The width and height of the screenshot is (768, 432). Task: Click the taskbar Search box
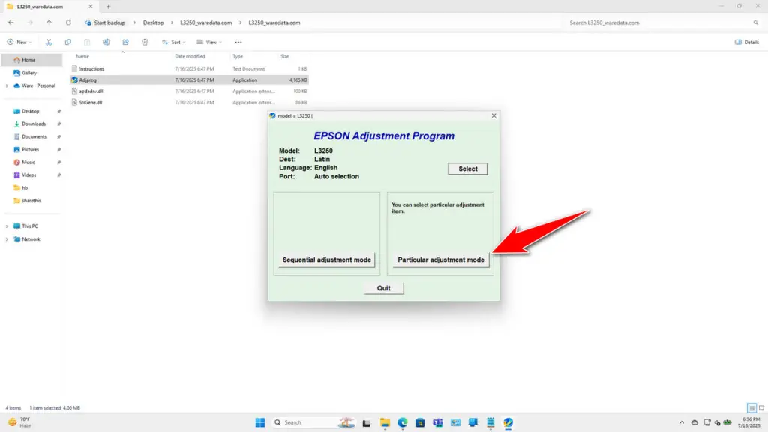[313, 422]
